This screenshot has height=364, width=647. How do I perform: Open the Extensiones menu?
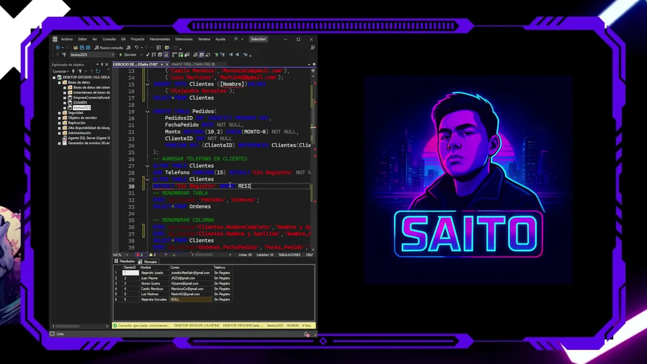pos(184,39)
